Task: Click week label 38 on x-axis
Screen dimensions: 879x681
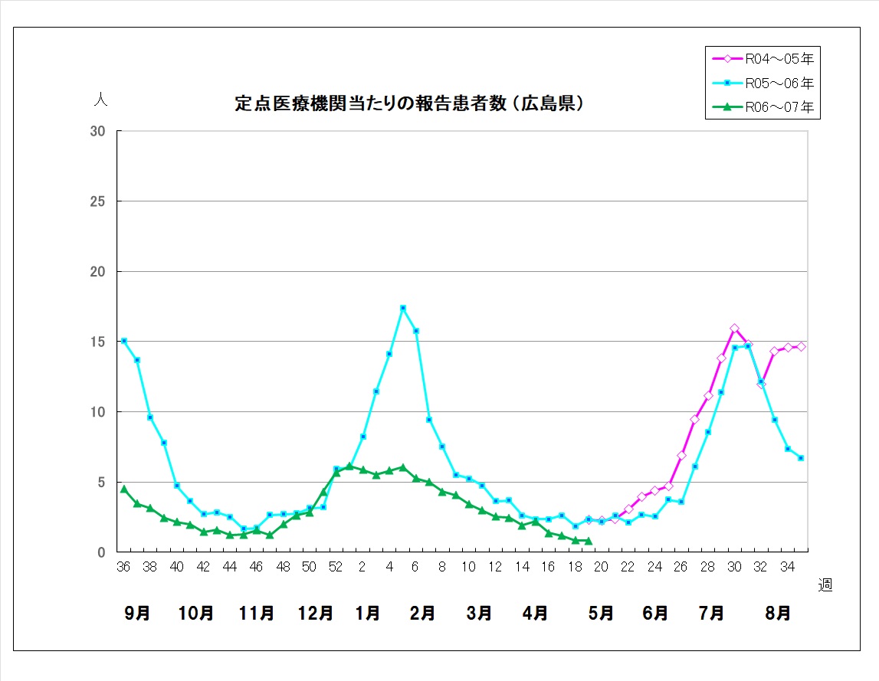Action: (149, 567)
